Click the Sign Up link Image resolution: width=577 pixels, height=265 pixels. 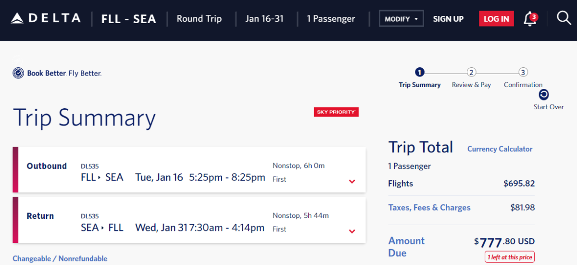tap(448, 19)
